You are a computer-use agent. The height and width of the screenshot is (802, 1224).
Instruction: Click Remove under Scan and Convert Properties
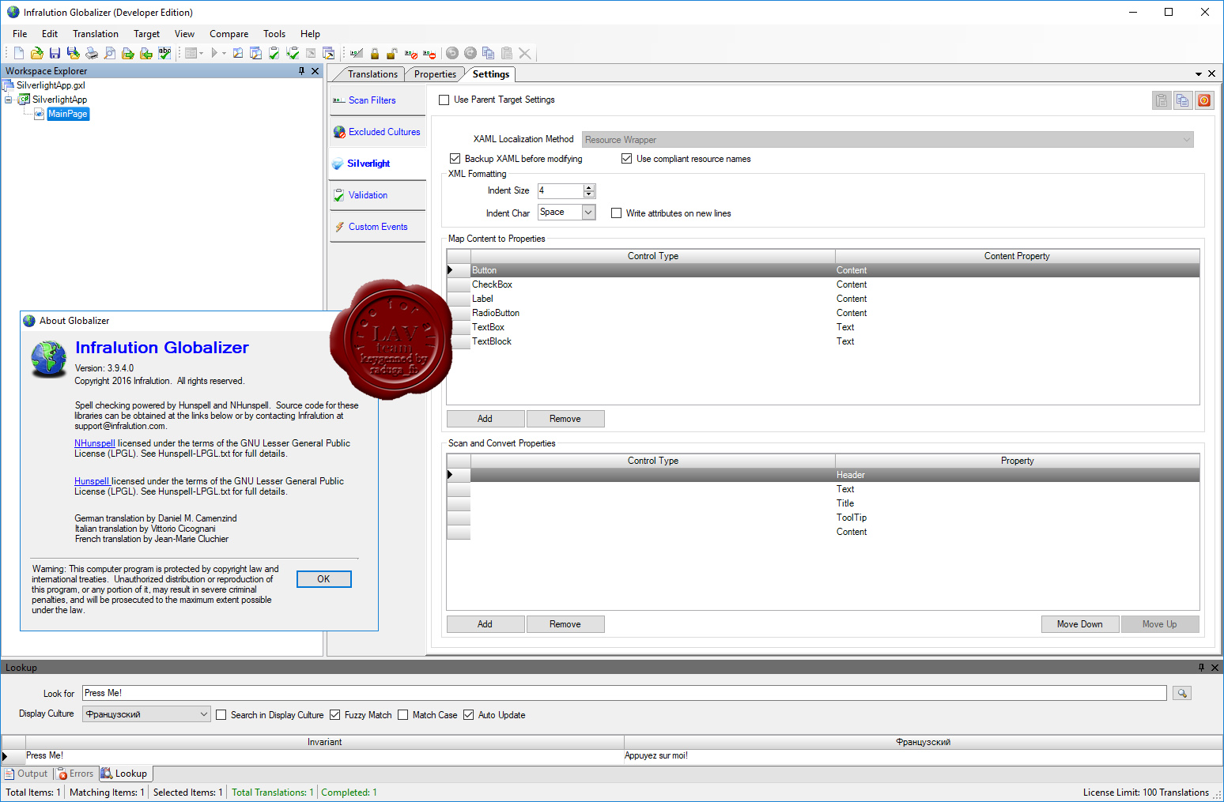(x=565, y=624)
